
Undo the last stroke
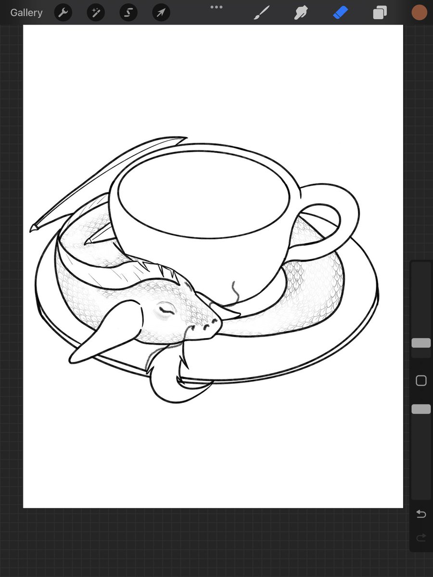(x=421, y=514)
